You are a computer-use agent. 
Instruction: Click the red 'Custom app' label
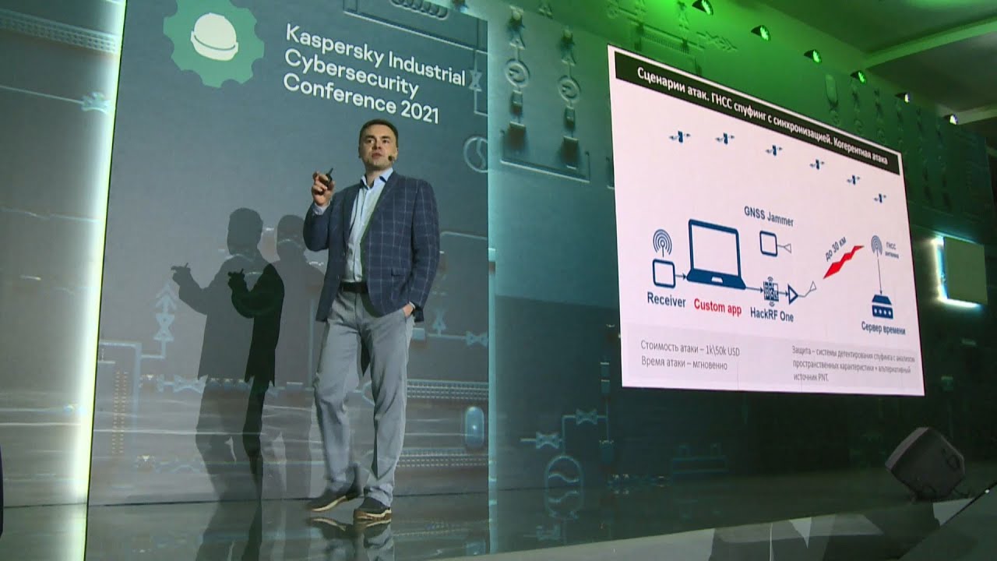(x=717, y=308)
